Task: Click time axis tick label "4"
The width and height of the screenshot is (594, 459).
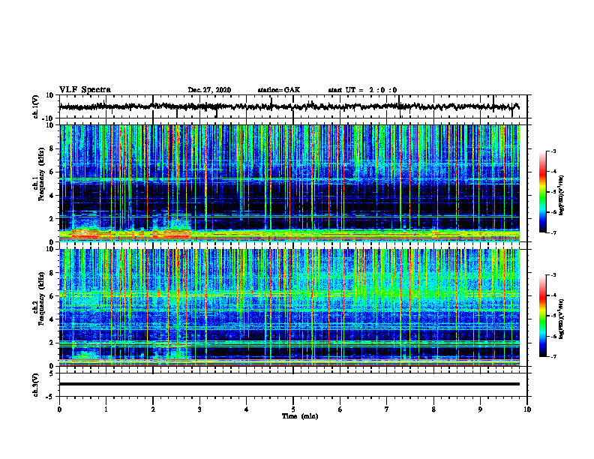Action: click(247, 409)
